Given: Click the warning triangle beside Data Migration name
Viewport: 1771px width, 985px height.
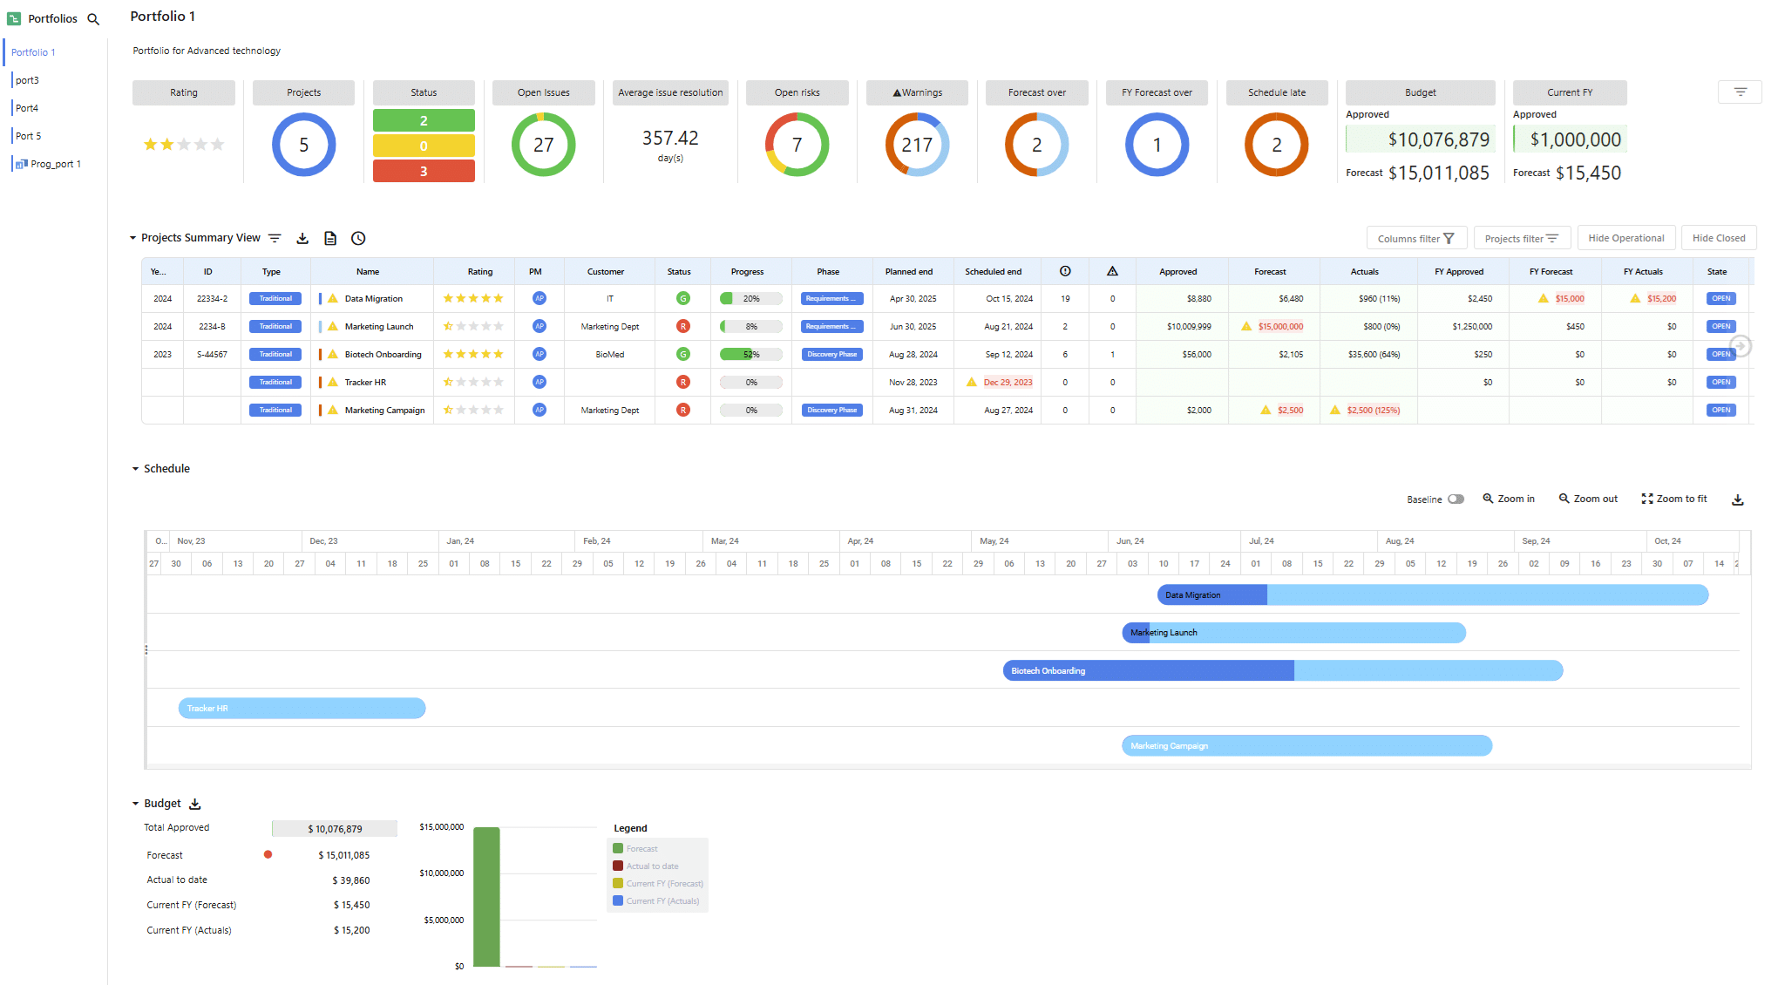Looking at the screenshot, I should (x=333, y=299).
